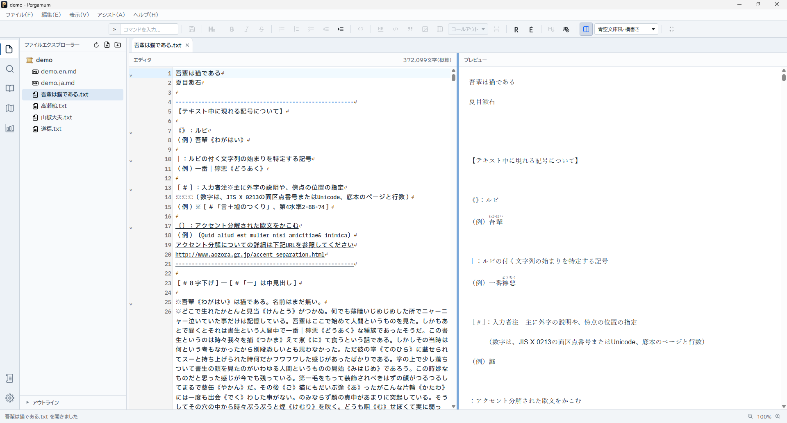Open the file explorer sidebar panel
The image size is (787, 423).
[9, 50]
